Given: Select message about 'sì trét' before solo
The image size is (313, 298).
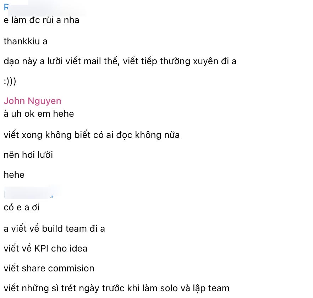Looking at the screenshot, I should (x=116, y=288).
